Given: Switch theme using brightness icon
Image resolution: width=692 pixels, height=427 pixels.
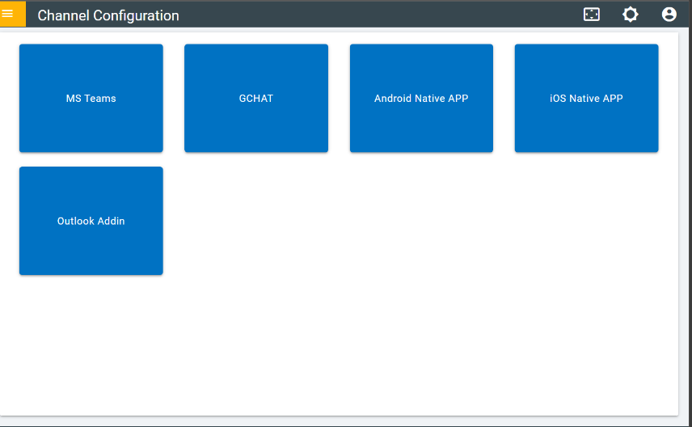Looking at the screenshot, I should pyautogui.click(x=631, y=15).
